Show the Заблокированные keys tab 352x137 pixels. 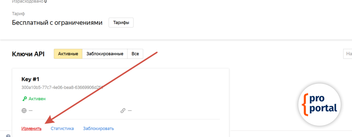click(105, 54)
